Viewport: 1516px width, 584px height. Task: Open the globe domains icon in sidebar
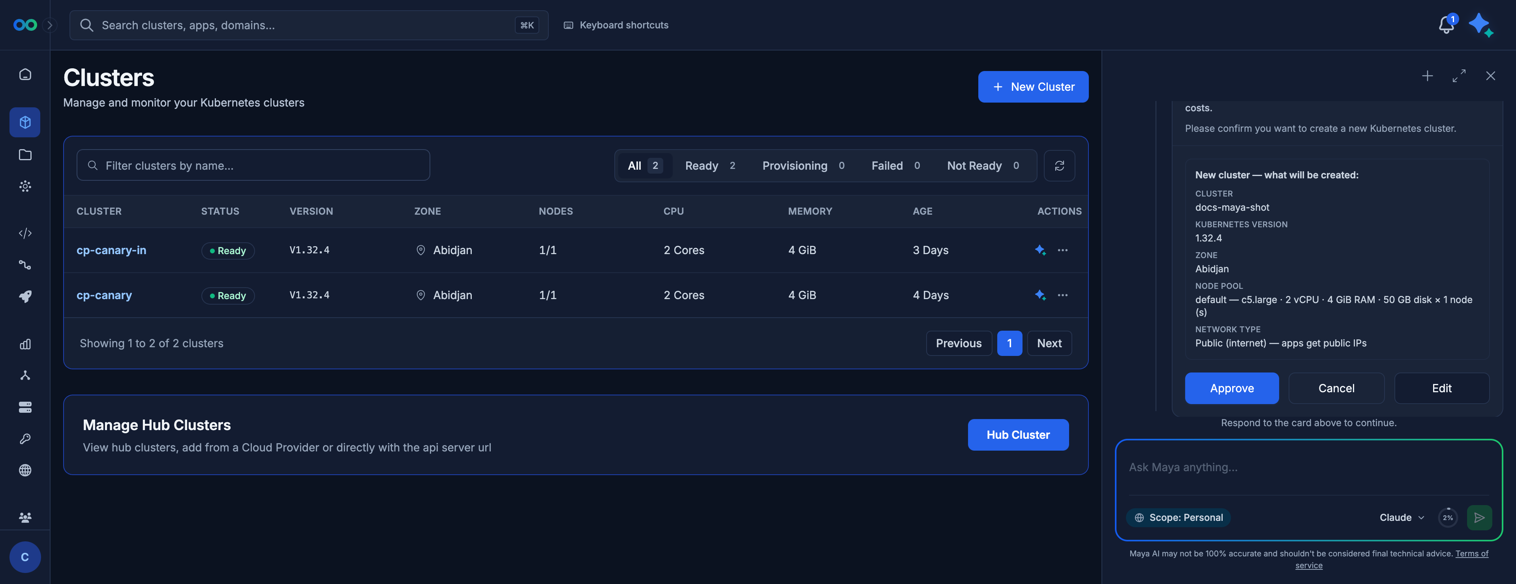(25, 470)
